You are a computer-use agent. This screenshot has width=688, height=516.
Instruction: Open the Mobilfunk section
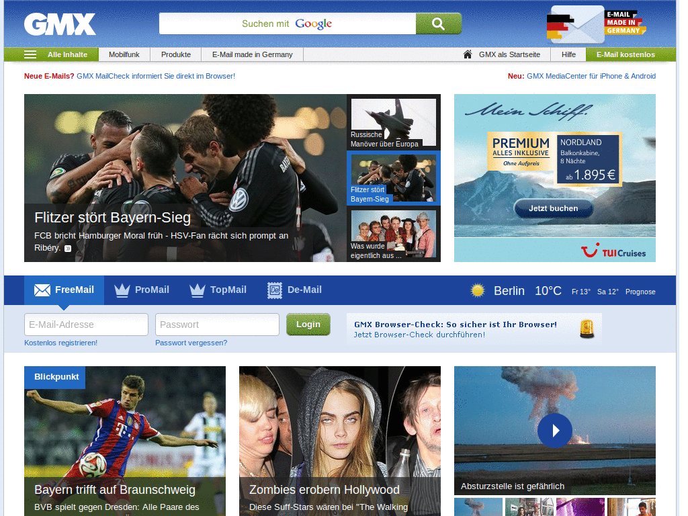click(124, 54)
